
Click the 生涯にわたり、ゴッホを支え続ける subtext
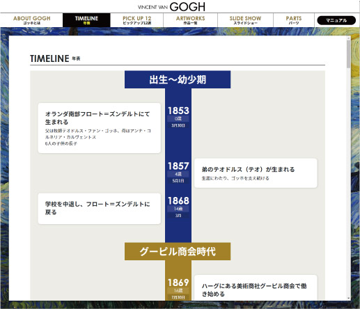point(235,178)
